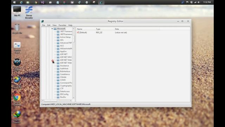The image size is (225, 127).
Task: Open Internet Explorer from taskbar
Action: 21,2
